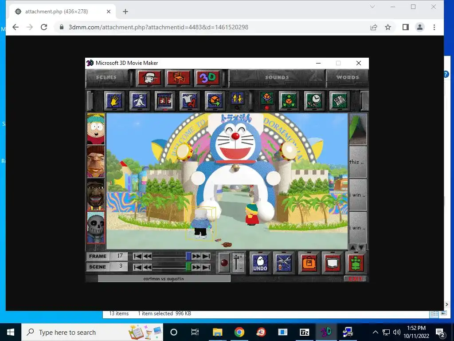This screenshot has width=454, height=341.
Task: Share this page from the address bar
Action: pos(374,27)
